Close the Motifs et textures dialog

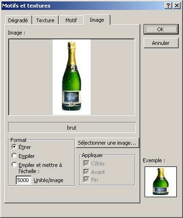pyautogui.click(x=177, y=6)
